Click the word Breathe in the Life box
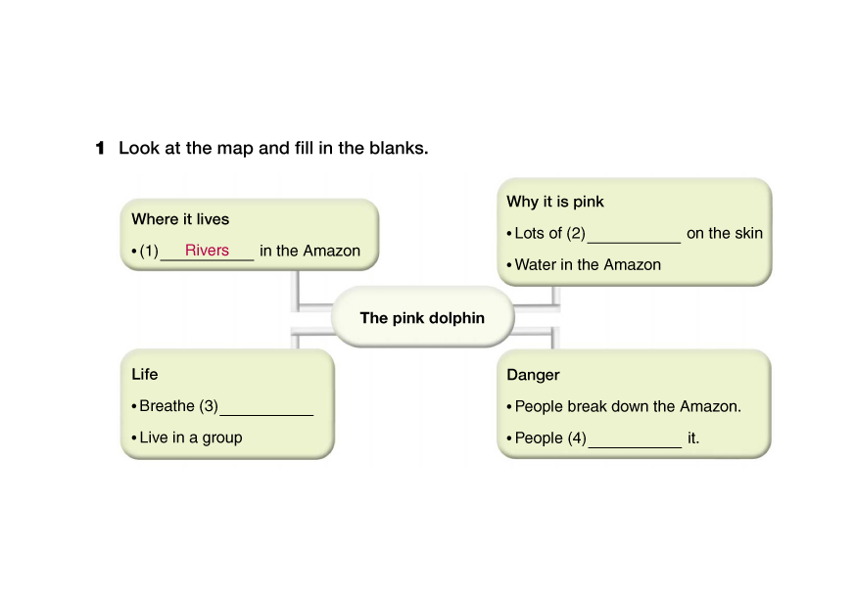Image resolution: width=855 pixels, height=599 pixels. 166,406
